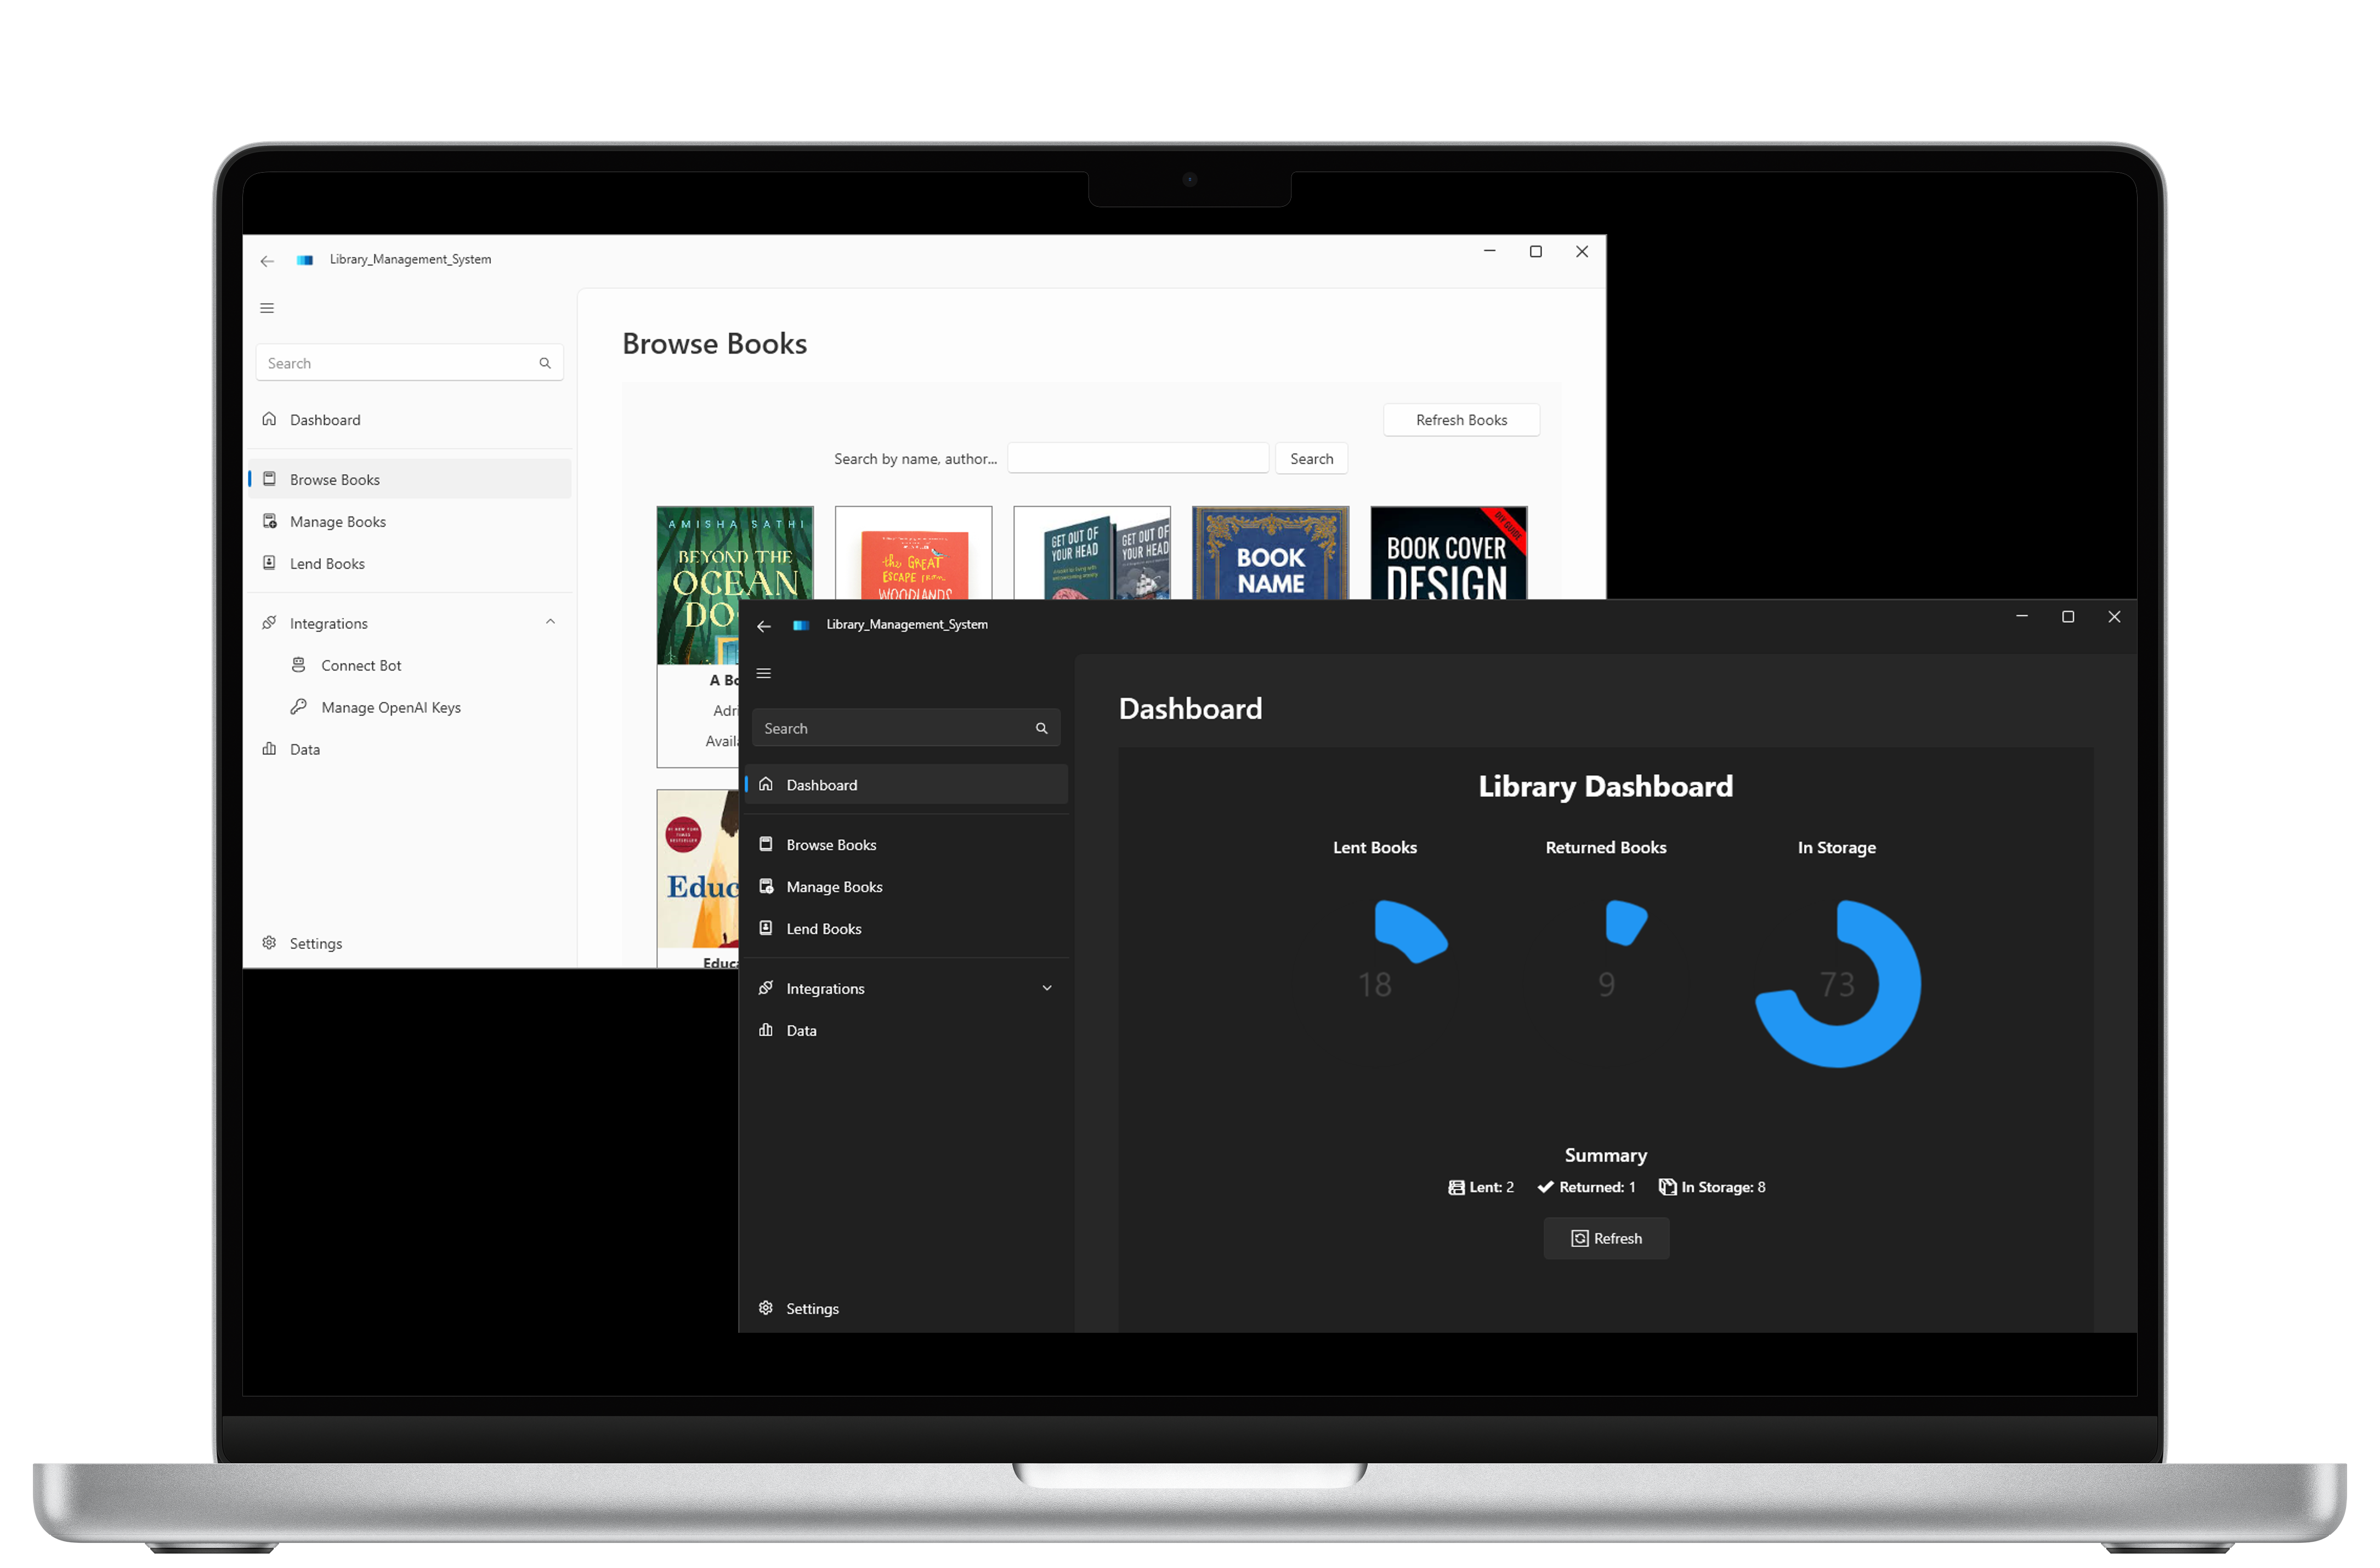2380x1568 pixels.
Task: Click hamburger menu icon in dark window
Action: click(764, 673)
